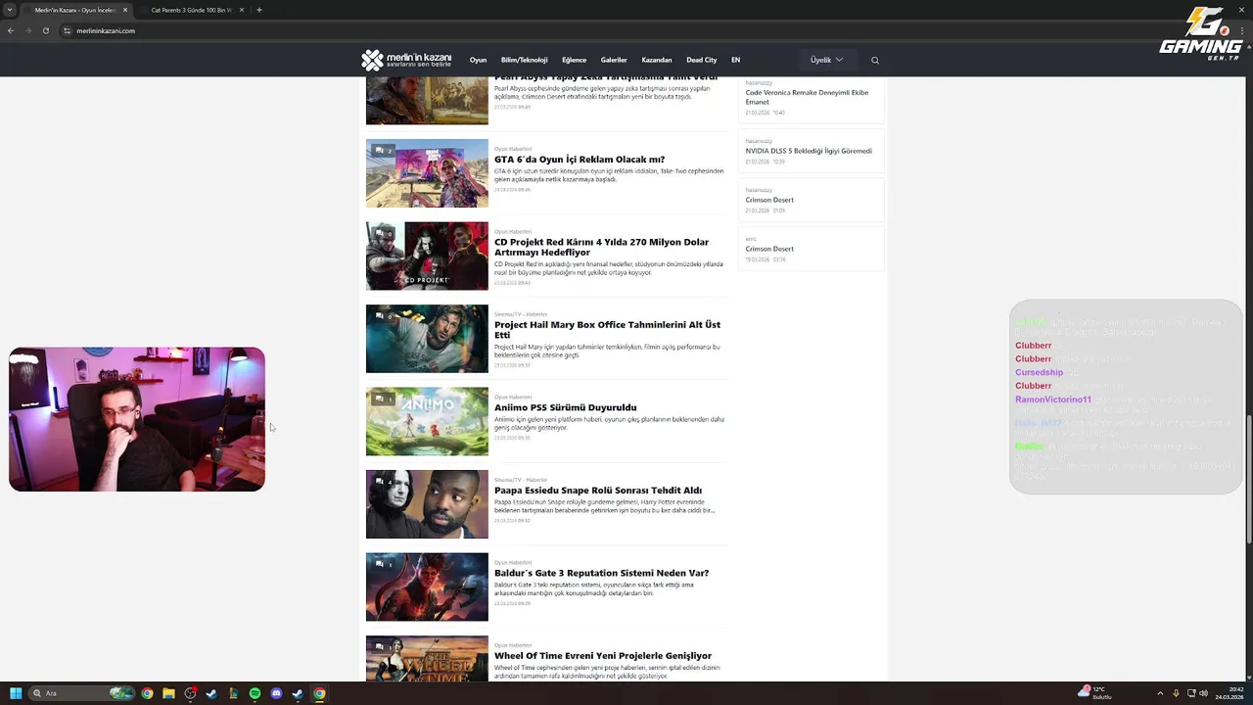
Task: Click comment count icon on GTA 6 thumbnail
Action: 383,151
